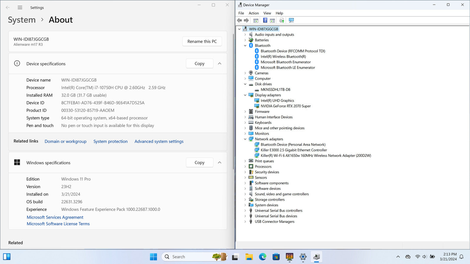Click the Forward arrow in Device Manager toolbar

tap(246, 20)
